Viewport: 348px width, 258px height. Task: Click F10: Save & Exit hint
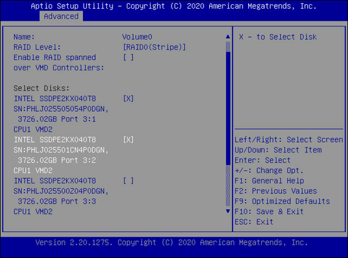point(269,212)
